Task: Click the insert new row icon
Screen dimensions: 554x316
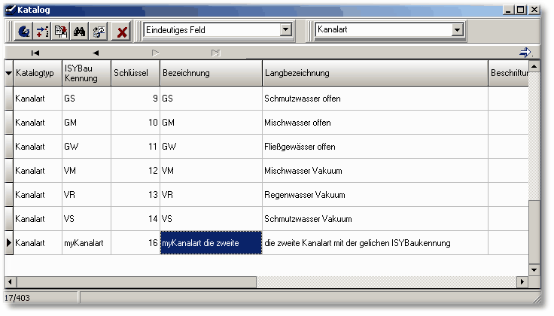Action: (x=42, y=32)
